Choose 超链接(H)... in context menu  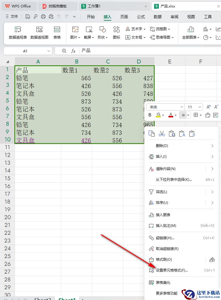tap(182, 238)
